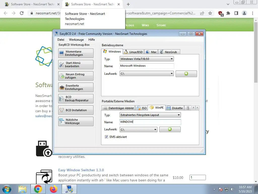Open the Windows Vista/7/8/10 Typ dropdown

tap(147, 59)
